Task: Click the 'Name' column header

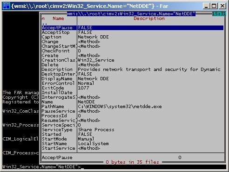Action: tap(58, 19)
